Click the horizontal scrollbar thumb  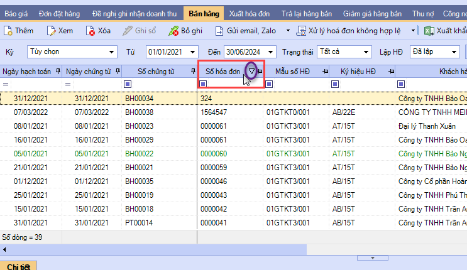pos(158,249)
